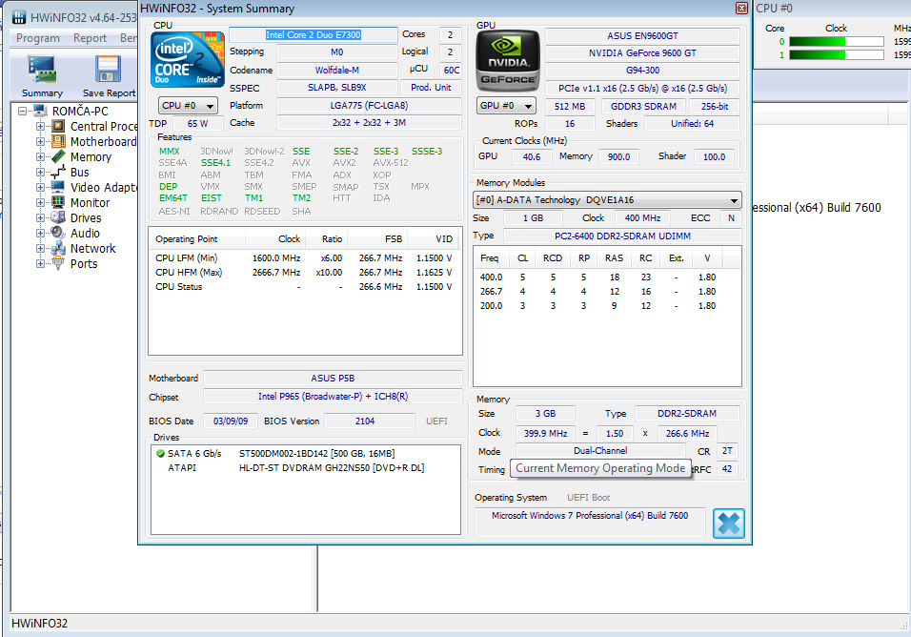Viewport: 911px width, 637px height.
Task: Select the CPU LFM (Min) row
Action: (304, 258)
